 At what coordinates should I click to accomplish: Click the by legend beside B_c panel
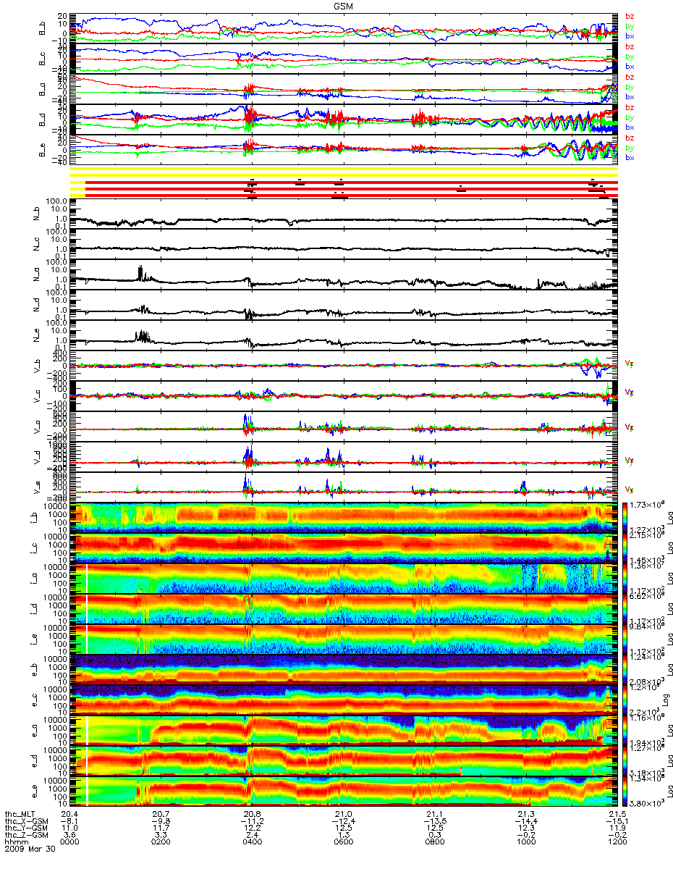point(630,56)
